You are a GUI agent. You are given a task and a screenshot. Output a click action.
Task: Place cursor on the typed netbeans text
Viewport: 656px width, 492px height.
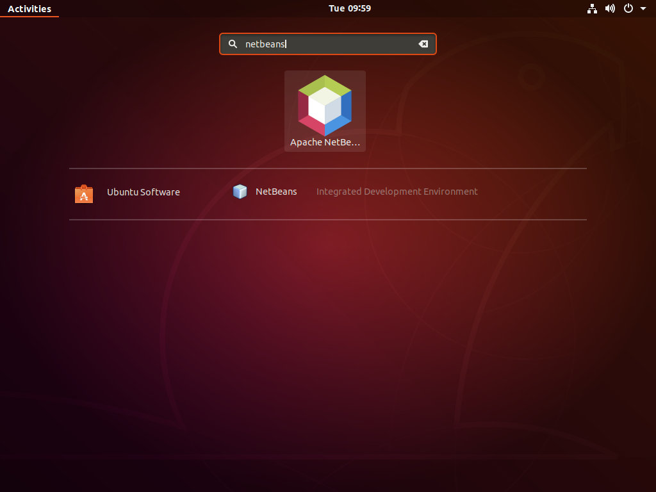pyautogui.click(x=265, y=44)
